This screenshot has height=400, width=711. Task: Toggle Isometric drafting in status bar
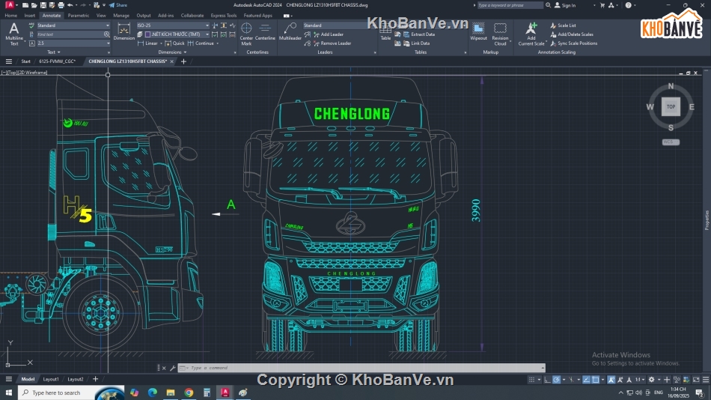(571, 380)
